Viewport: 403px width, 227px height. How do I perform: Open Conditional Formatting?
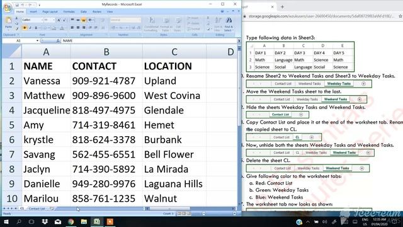[x=151, y=24]
